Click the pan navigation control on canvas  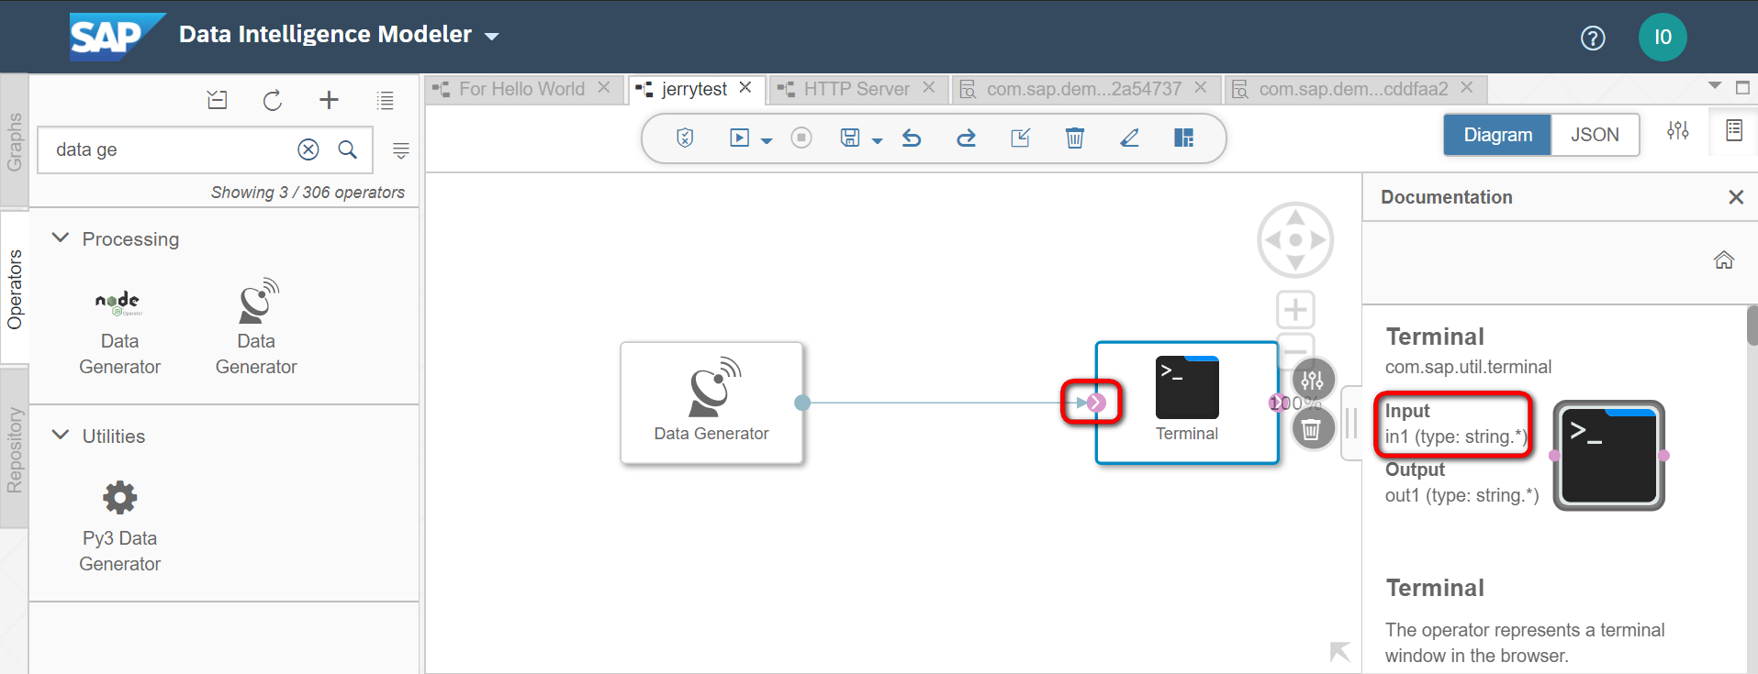(1295, 240)
